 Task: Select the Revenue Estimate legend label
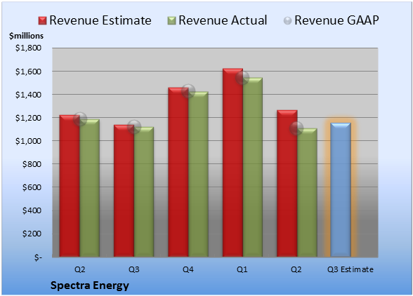(x=100, y=20)
